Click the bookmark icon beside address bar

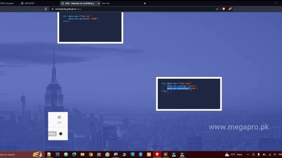tap(46, 9)
